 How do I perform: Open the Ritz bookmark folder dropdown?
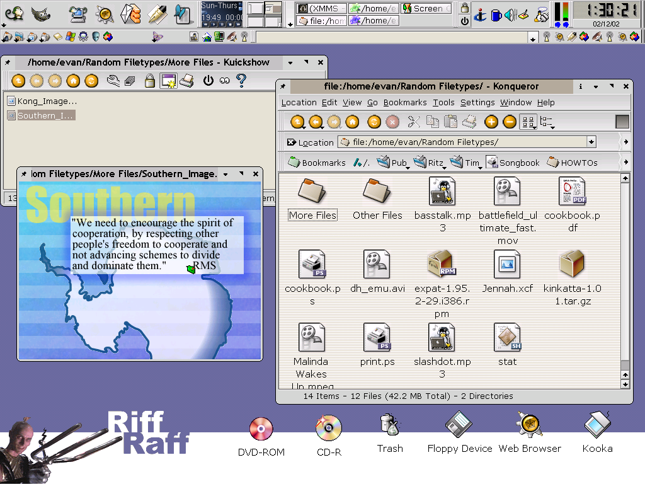430,163
